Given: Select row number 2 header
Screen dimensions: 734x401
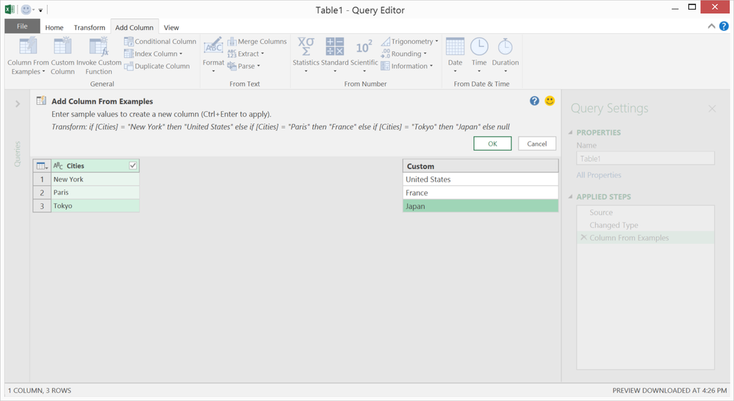Looking at the screenshot, I should coord(42,192).
